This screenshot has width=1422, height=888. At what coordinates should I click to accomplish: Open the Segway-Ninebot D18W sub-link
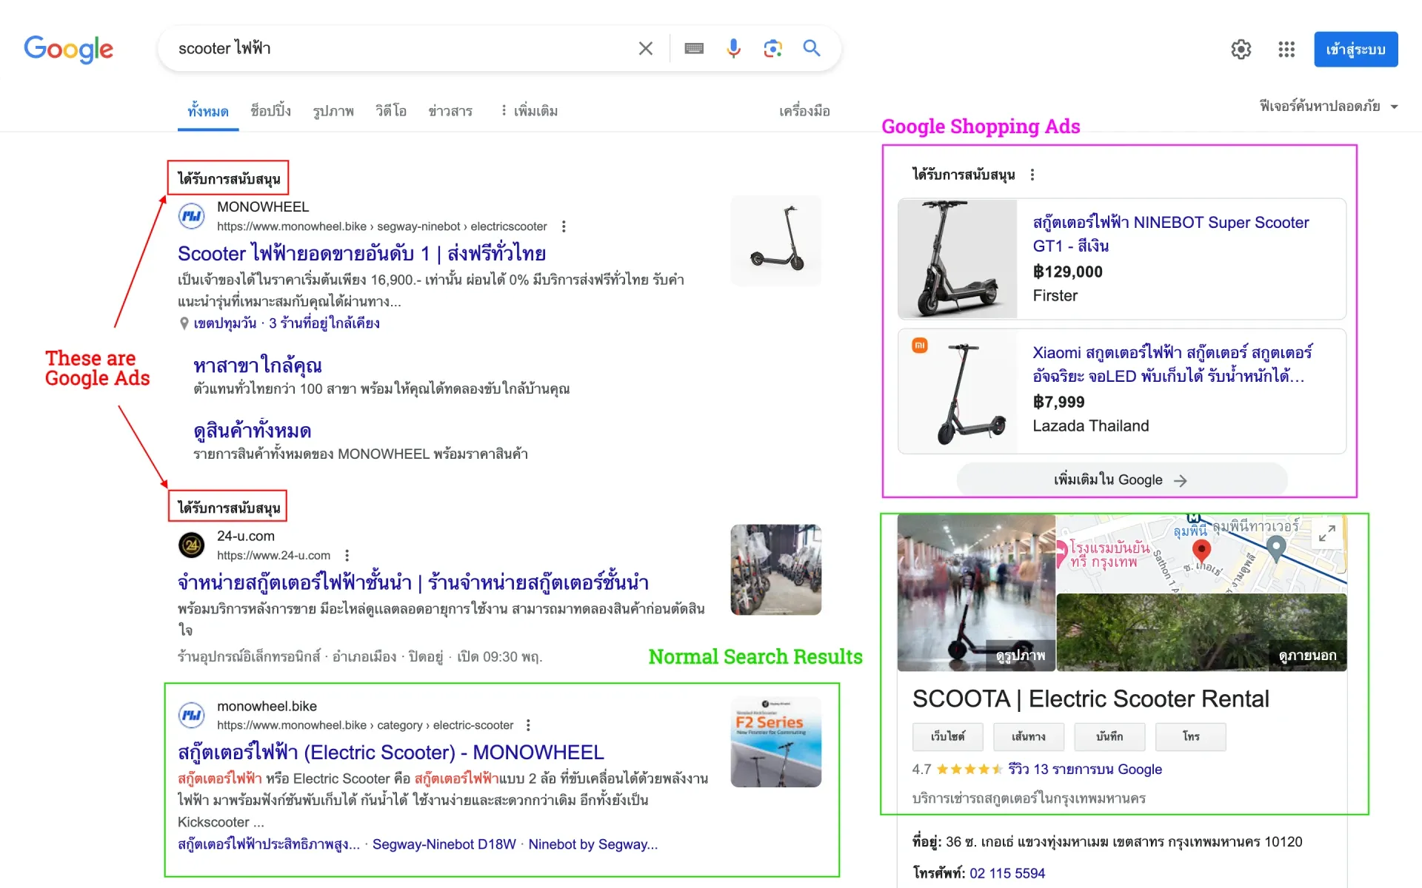[444, 844]
